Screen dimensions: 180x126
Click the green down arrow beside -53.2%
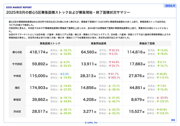(61, 66)
